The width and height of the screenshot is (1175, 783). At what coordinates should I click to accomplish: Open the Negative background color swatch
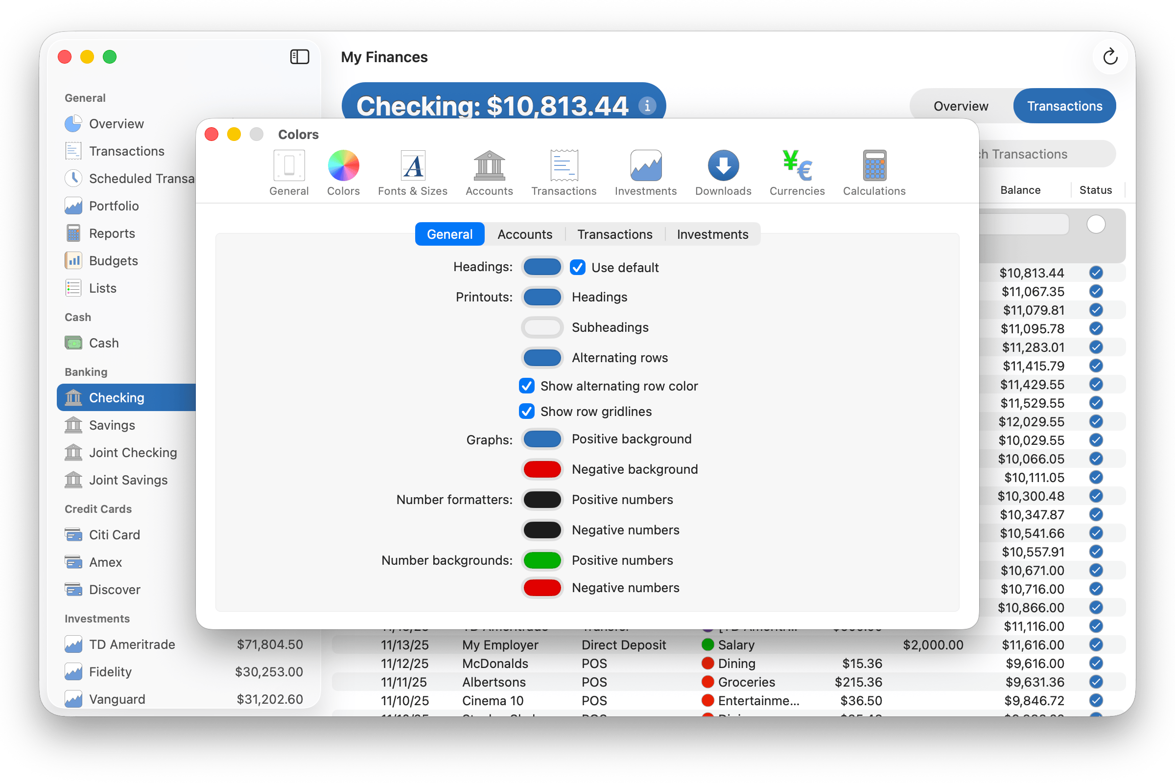point(542,469)
